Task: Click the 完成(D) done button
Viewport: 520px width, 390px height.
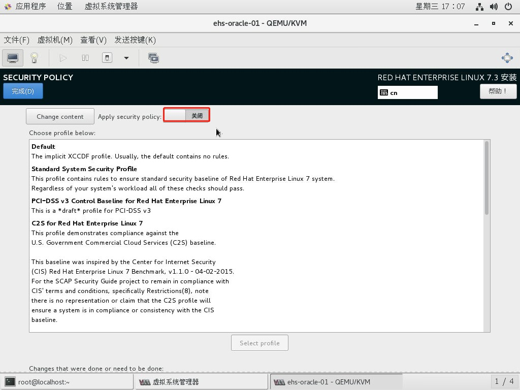Action: [23, 91]
